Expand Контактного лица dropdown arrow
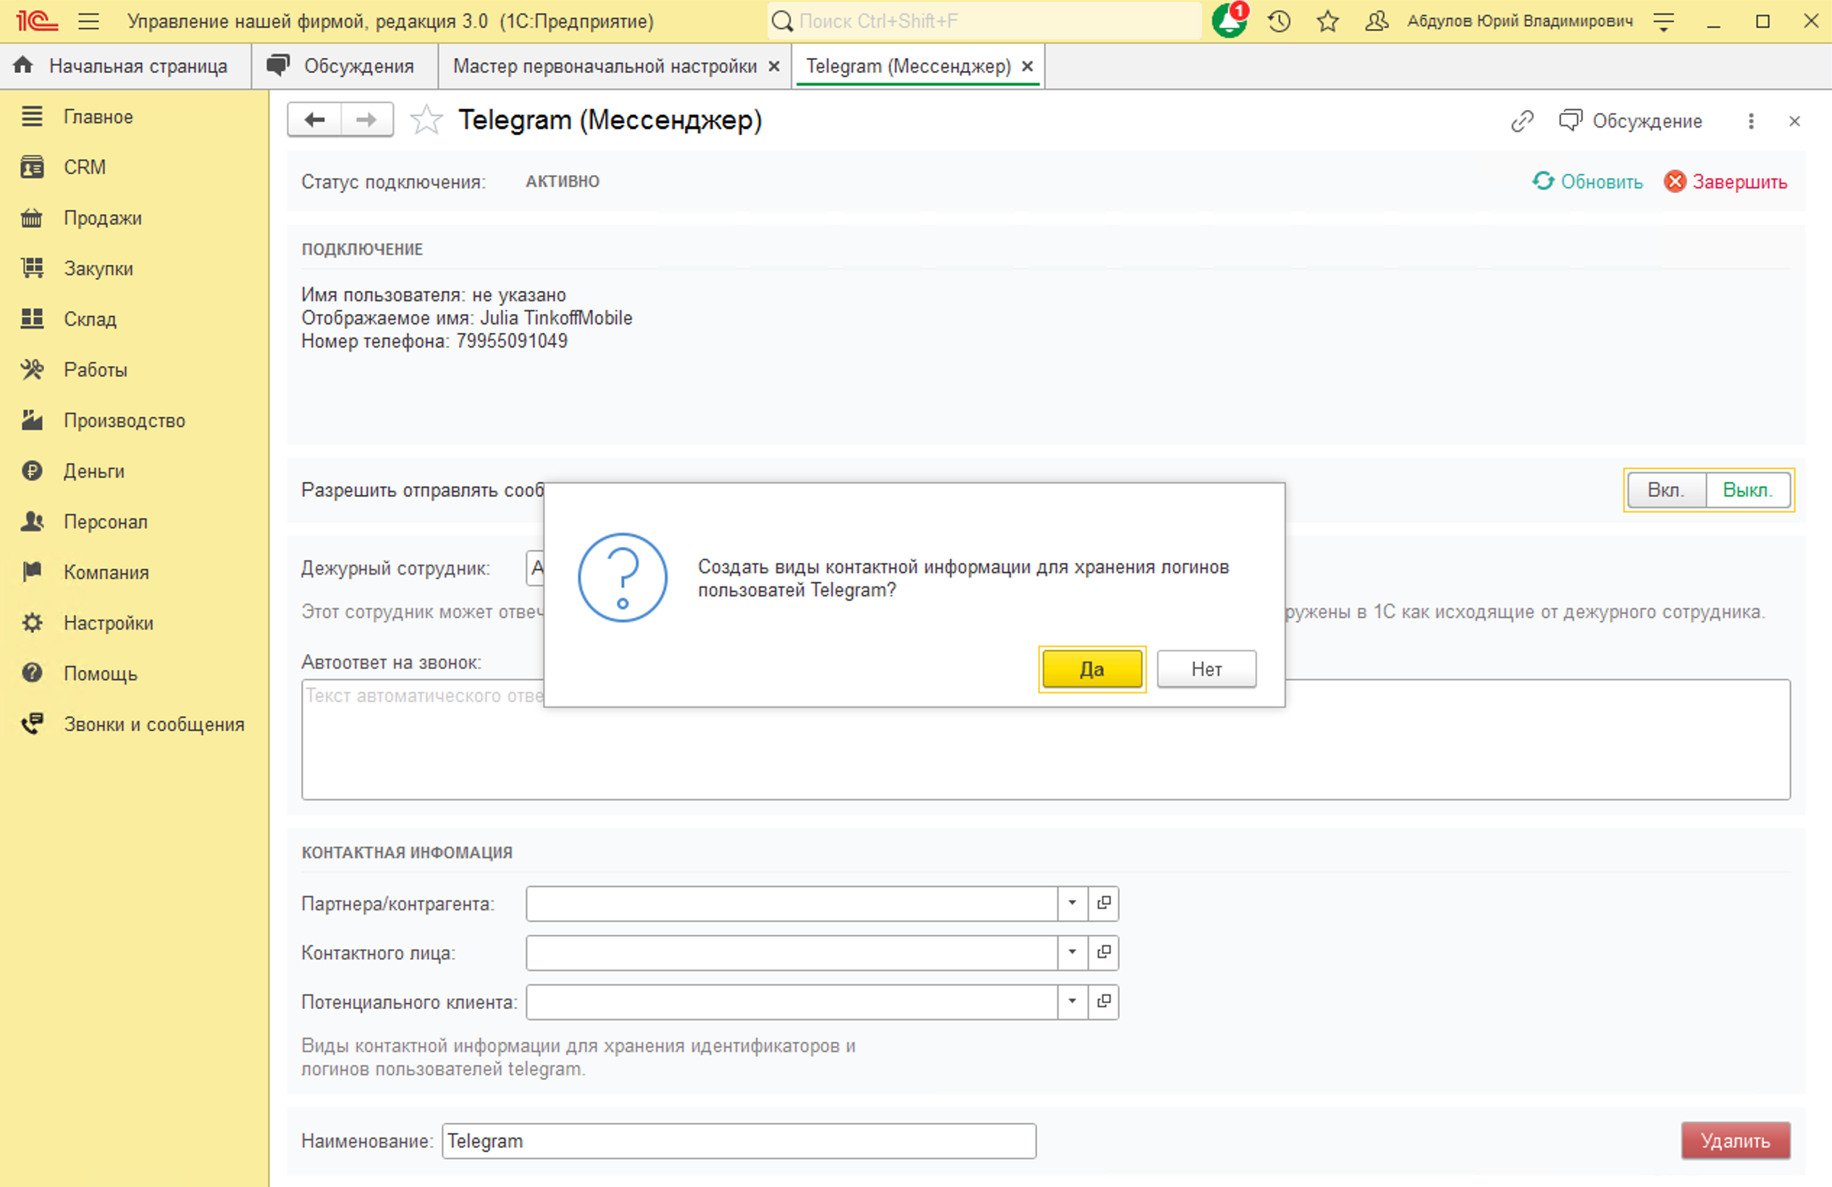 pyautogui.click(x=1072, y=952)
